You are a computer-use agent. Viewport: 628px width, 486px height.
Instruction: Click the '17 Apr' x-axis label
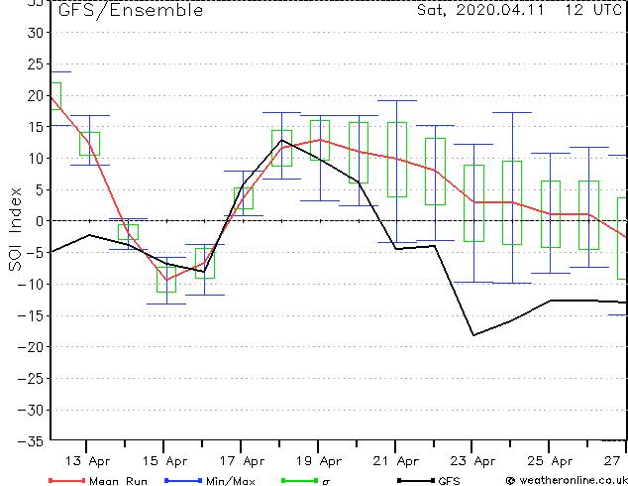coord(242,461)
